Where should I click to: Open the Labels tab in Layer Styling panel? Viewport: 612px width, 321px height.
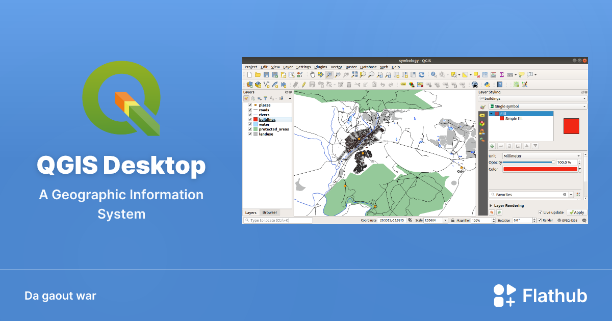pyautogui.click(x=482, y=115)
